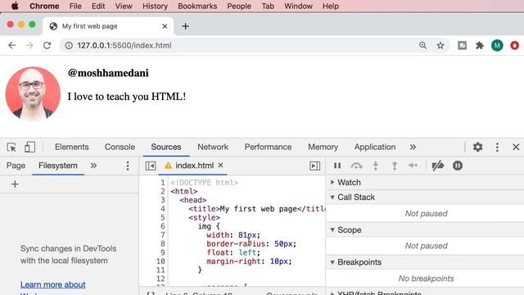Select the Filesystem navigator tab
This screenshot has width=524, height=295.
click(58, 166)
